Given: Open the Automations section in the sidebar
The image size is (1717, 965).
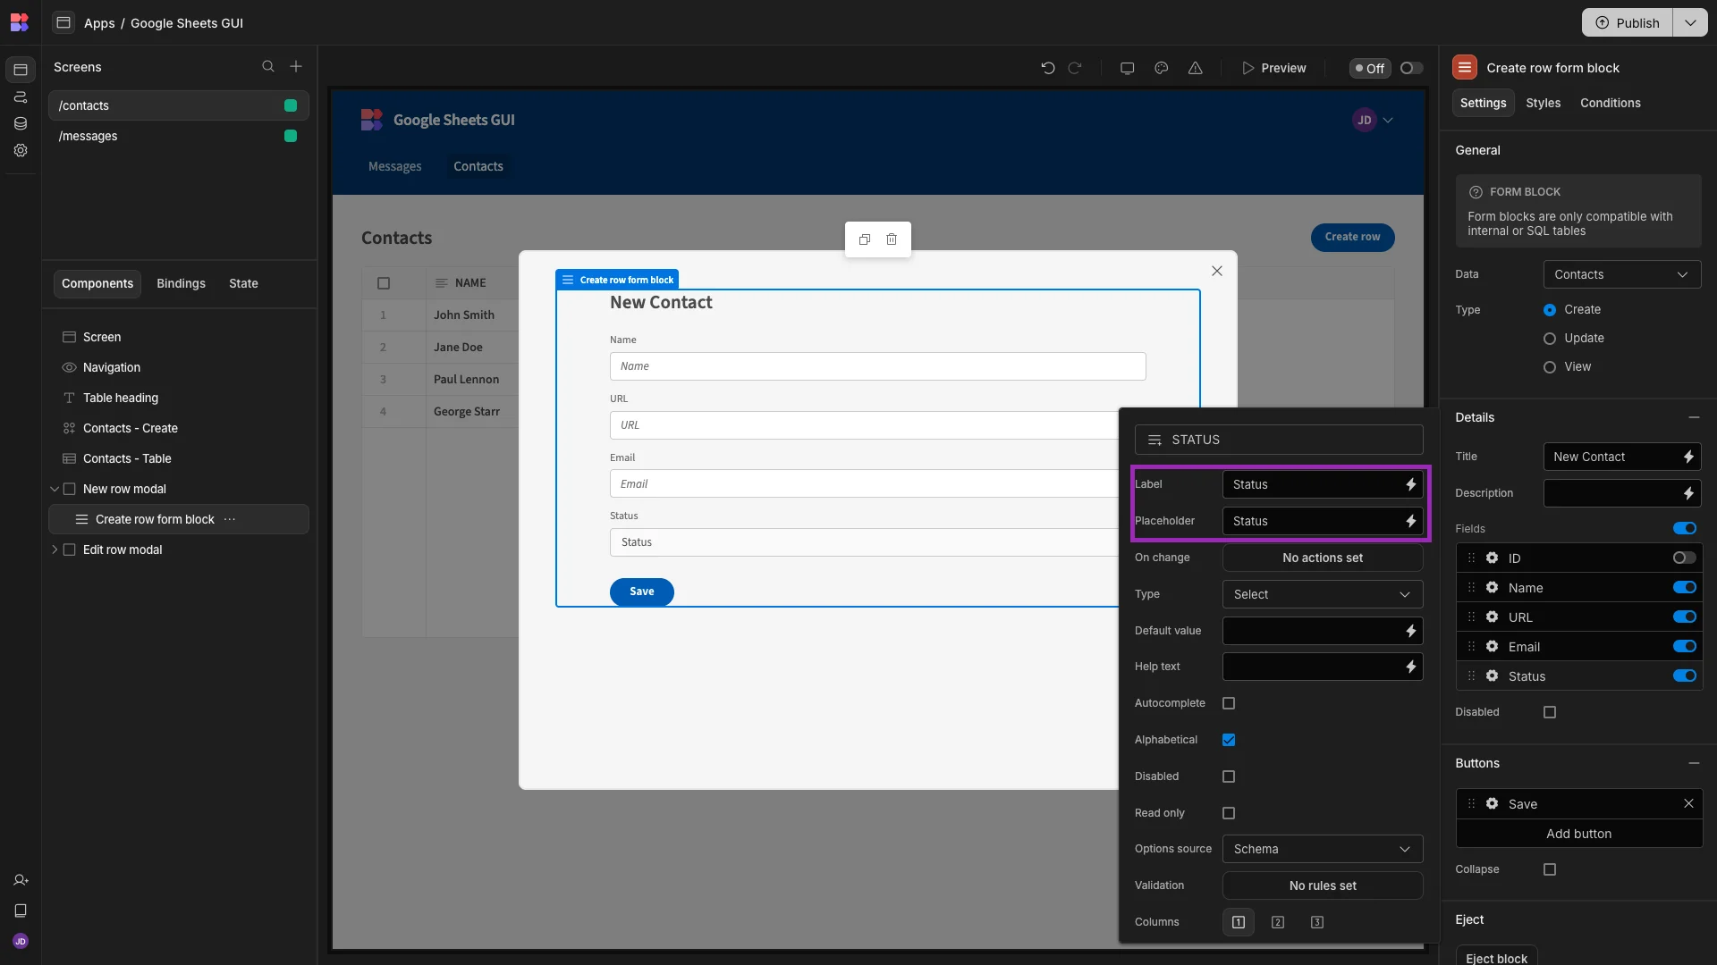Looking at the screenshot, I should [x=21, y=96].
